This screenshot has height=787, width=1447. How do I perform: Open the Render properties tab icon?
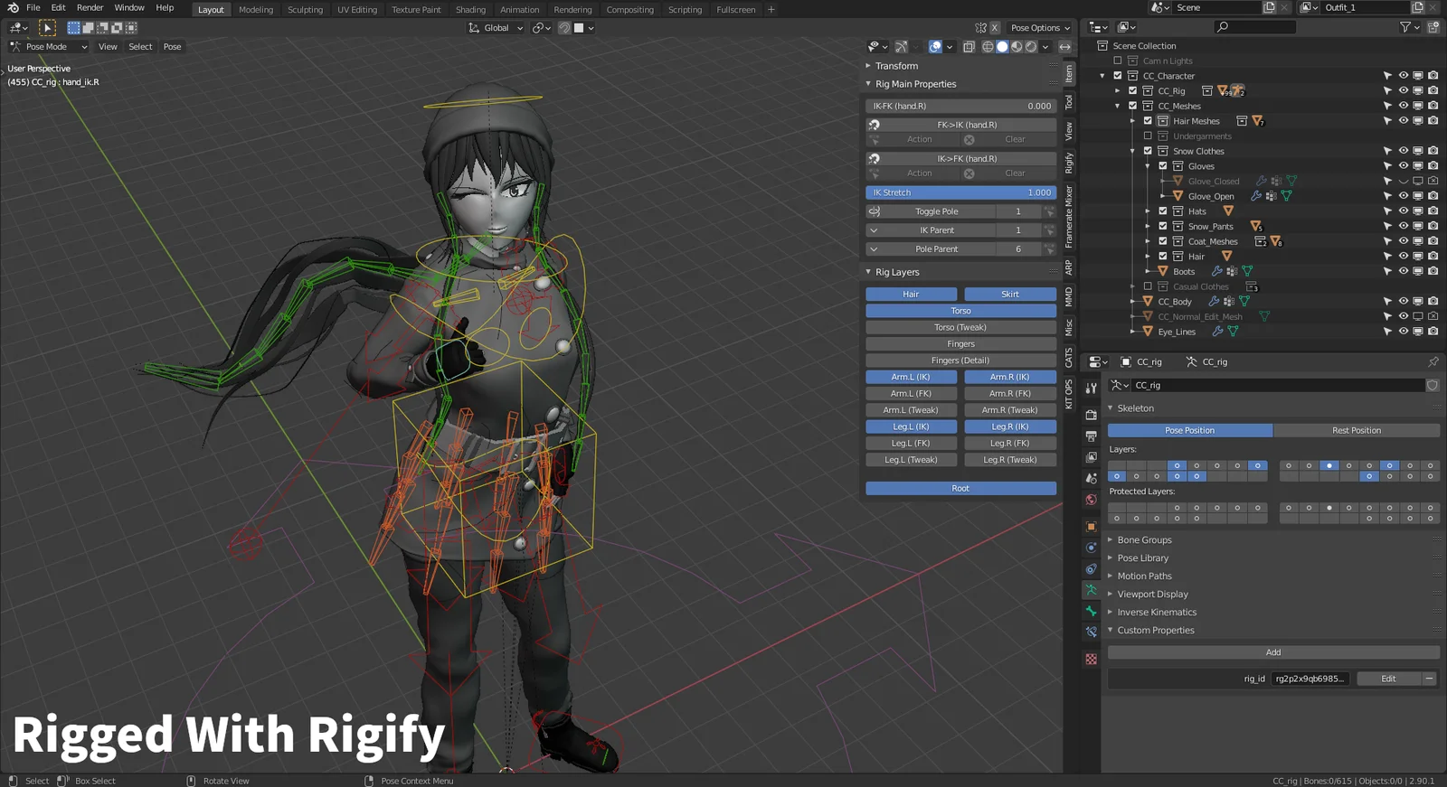1091,415
